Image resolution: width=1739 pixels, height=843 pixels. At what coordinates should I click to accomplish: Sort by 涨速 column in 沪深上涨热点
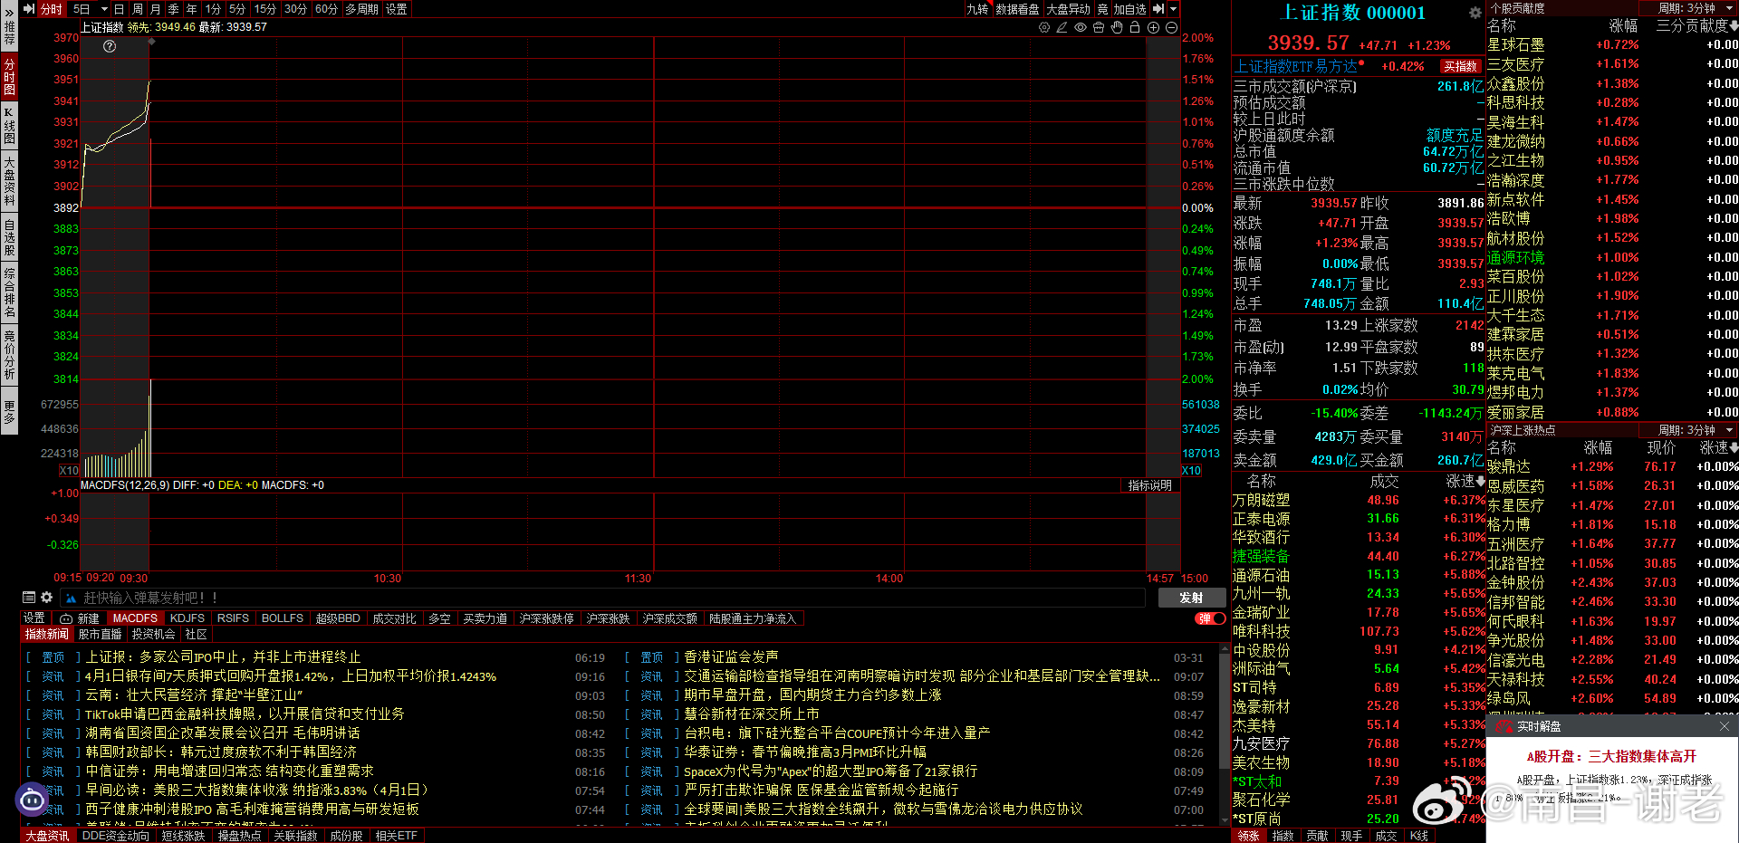pyautogui.click(x=1718, y=448)
